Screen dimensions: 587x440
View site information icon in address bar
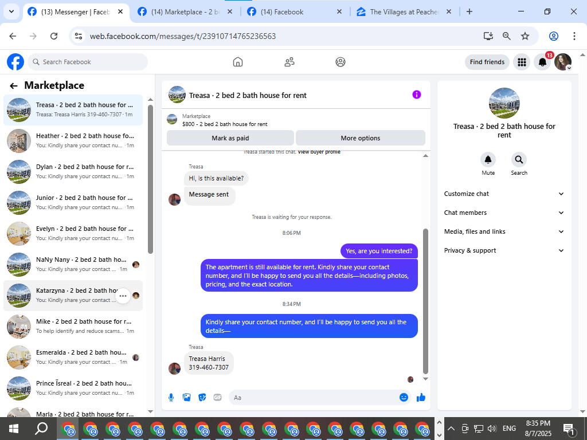(x=79, y=36)
